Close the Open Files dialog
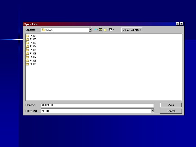This screenshot has height=147, width=196. point(182,24)
